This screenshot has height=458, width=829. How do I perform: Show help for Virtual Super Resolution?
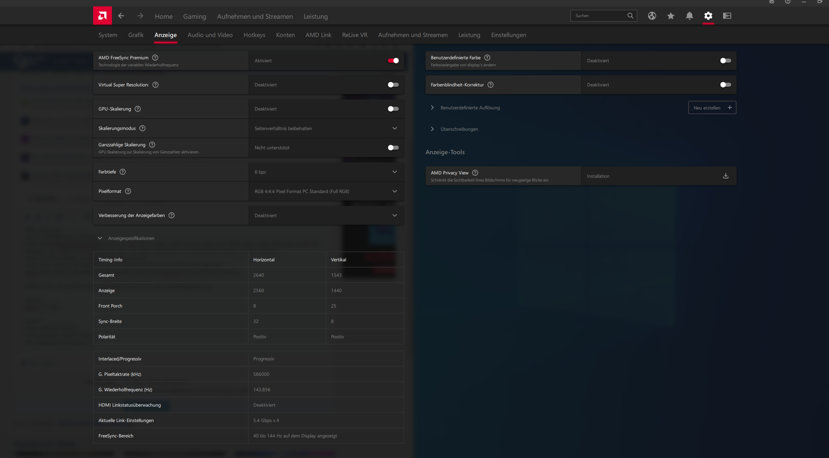(155, 85)
